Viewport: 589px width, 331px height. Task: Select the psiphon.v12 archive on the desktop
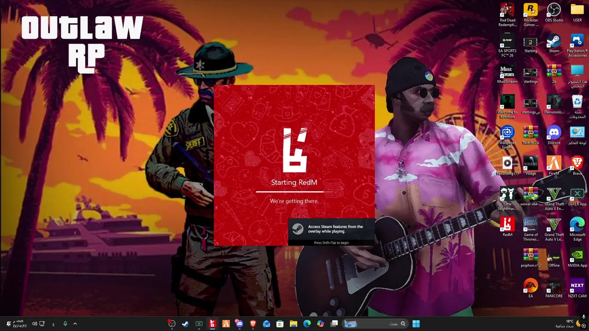click(531, 258)
